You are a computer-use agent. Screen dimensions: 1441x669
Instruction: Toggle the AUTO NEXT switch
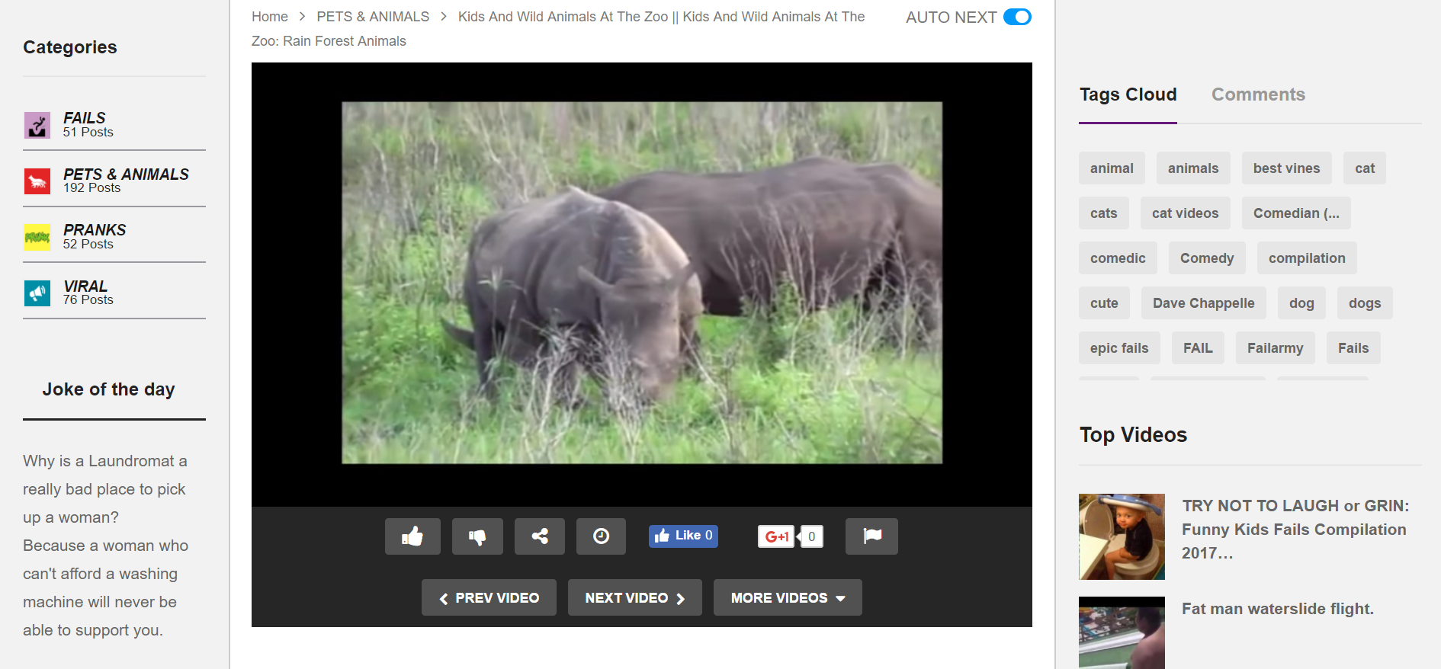coord(1017,17)
